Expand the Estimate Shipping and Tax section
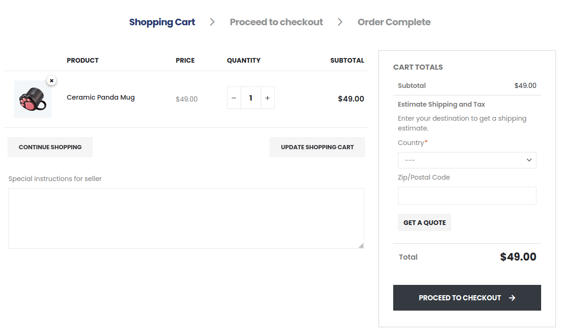This screenshot has height=334, width=565. [441, 104]
